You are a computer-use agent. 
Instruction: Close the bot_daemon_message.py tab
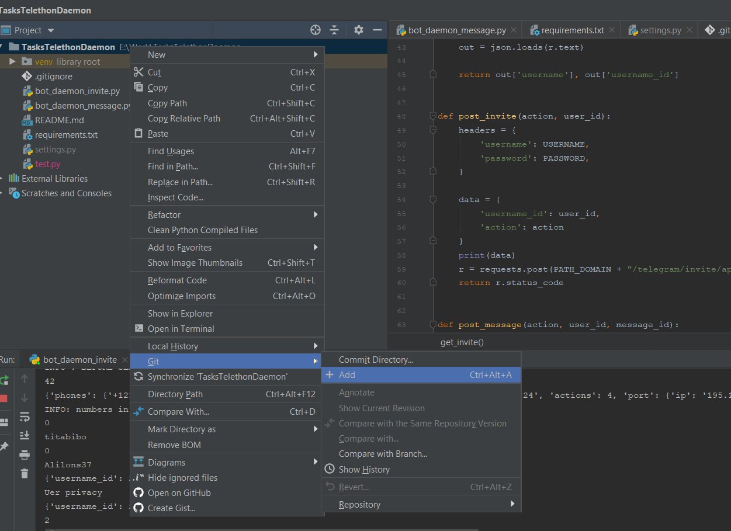tap(514, 30)
